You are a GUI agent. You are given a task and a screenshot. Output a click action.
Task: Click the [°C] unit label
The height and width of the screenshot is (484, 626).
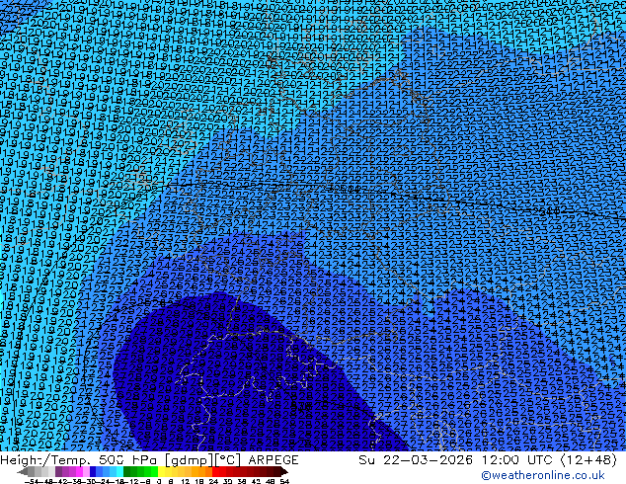228,460
